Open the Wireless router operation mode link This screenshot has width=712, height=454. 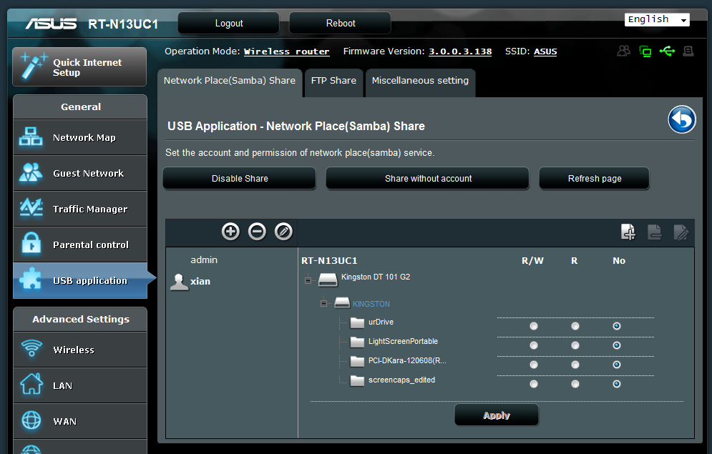tap(286, 51)
